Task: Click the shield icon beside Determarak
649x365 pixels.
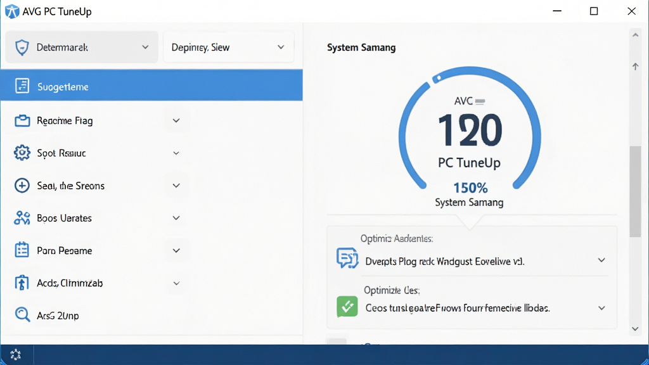Action: 22,48
